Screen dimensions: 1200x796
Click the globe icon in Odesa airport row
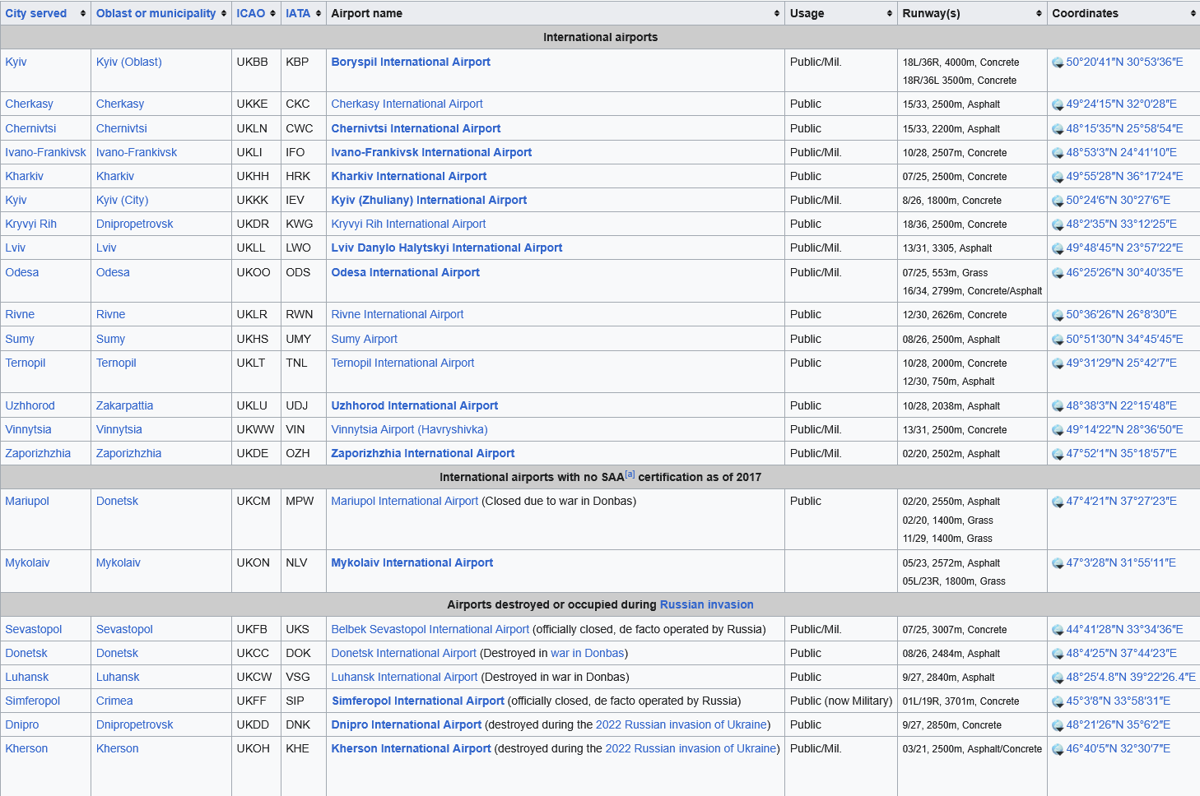1058,273
